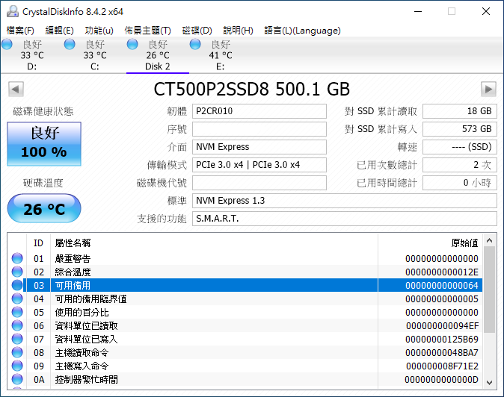
Task: Click the 26 °C temperature button
Action: point(44,208)
